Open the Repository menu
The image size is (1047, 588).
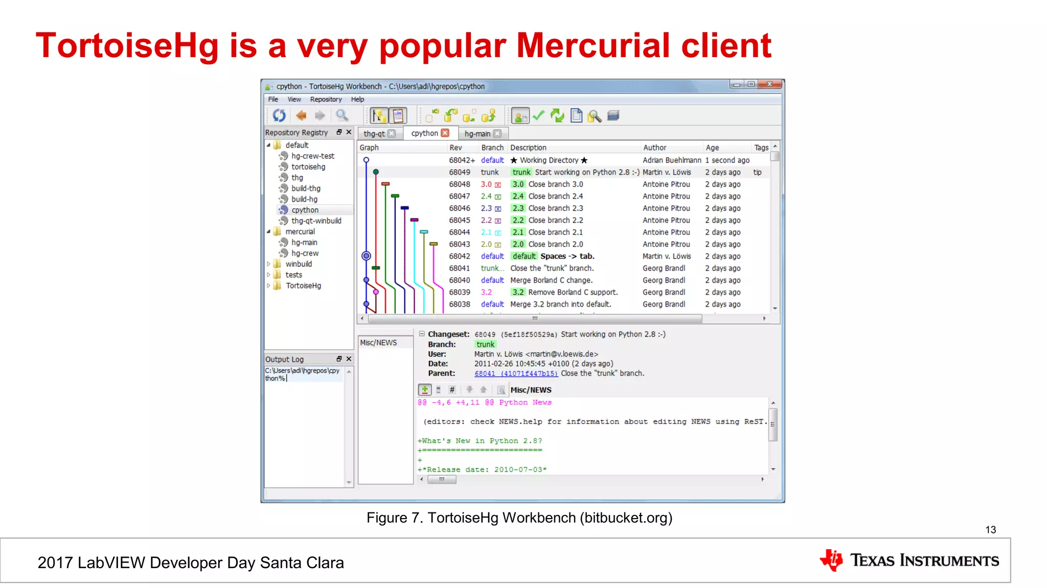click(x=326, y=99)
